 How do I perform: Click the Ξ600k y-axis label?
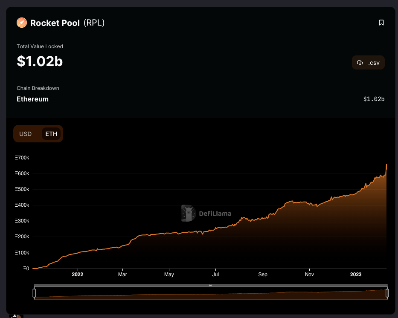coord(22,173)
